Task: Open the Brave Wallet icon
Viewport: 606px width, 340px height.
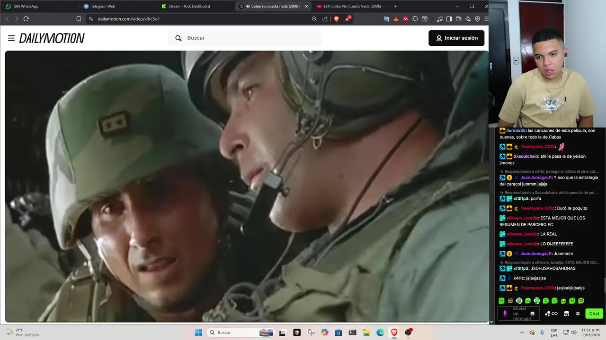Action: [459, 19]
